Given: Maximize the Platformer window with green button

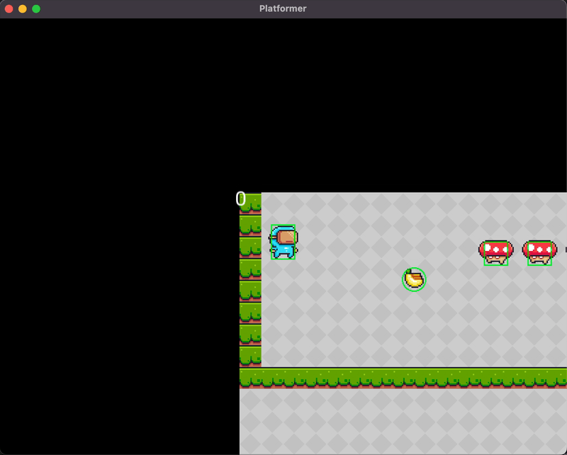Looking at the screenshot, I should [36, 9].
